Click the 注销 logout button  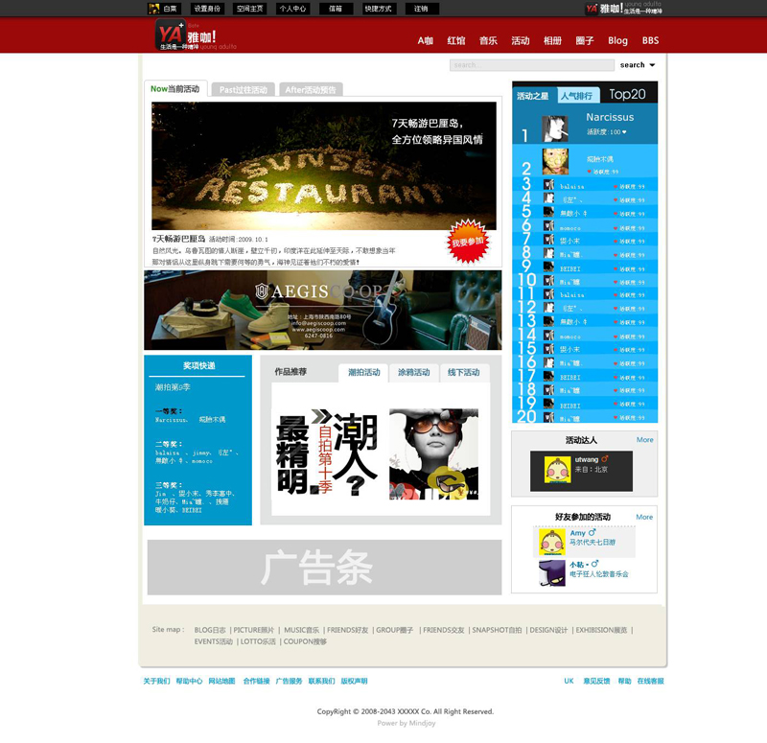[421, 9]
